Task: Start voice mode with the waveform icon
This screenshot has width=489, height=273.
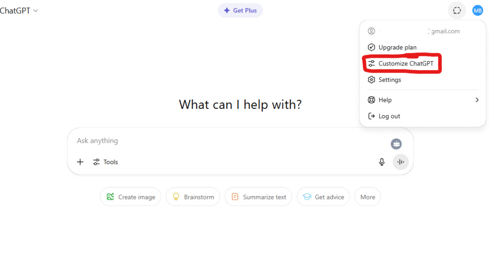Action: (x=401, y=162)
